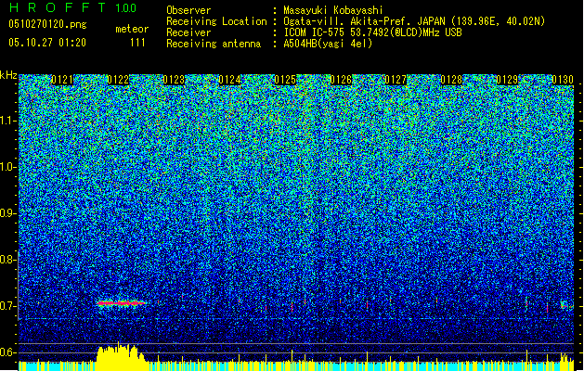The height and width of the screenshot is (371, 584).
Task: Click the Receiver label
Action: [x=188, y=32]
